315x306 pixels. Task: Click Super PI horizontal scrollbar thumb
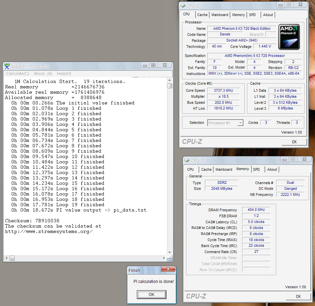(12, 258)
